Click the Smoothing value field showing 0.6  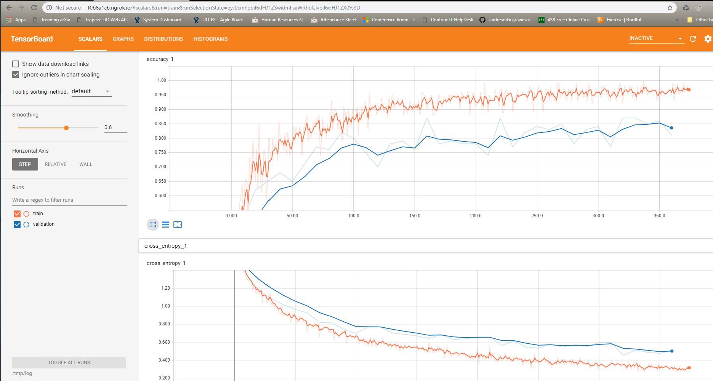pyautogui.click(x=115, y=128)
